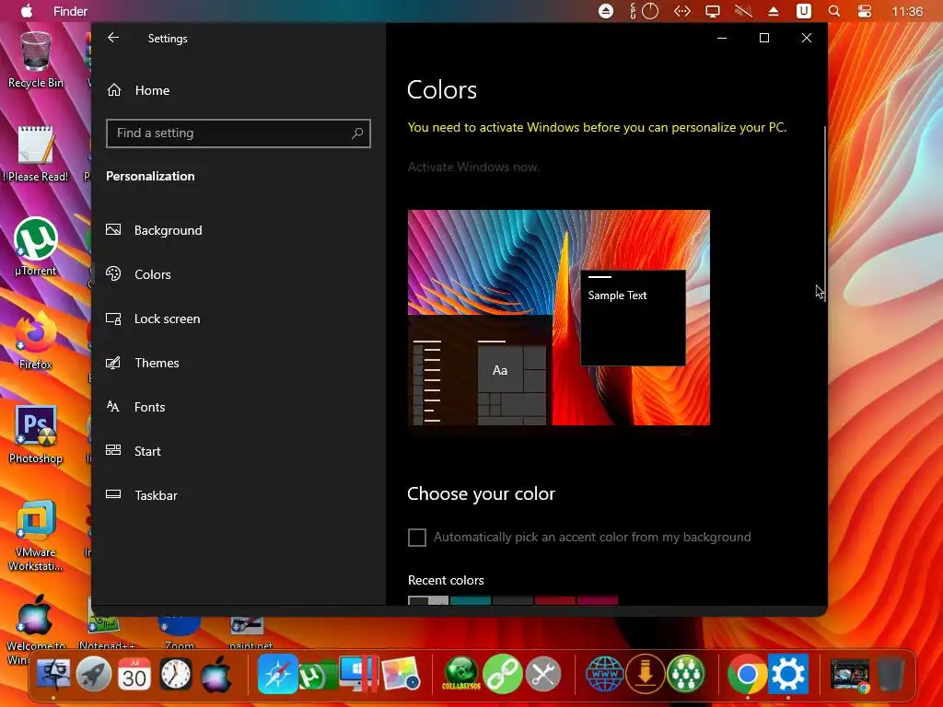
Task: Open the WWW globe icon in the dock
Action: (604, 675)
